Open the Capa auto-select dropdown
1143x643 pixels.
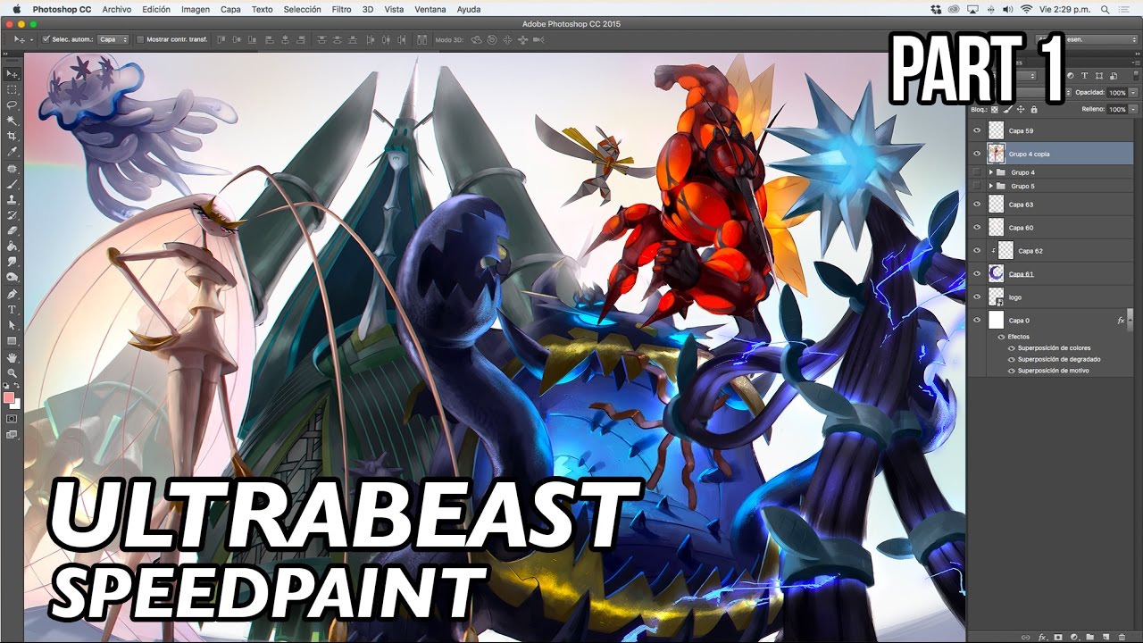pos(113,39)
